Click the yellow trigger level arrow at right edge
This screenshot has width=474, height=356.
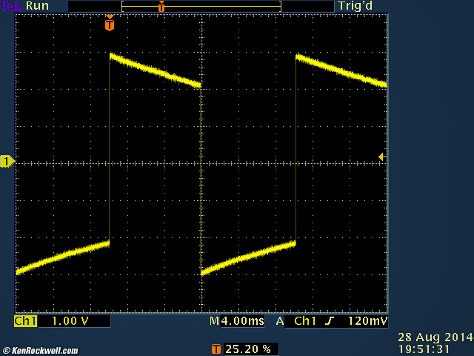(x=381, y=156)
